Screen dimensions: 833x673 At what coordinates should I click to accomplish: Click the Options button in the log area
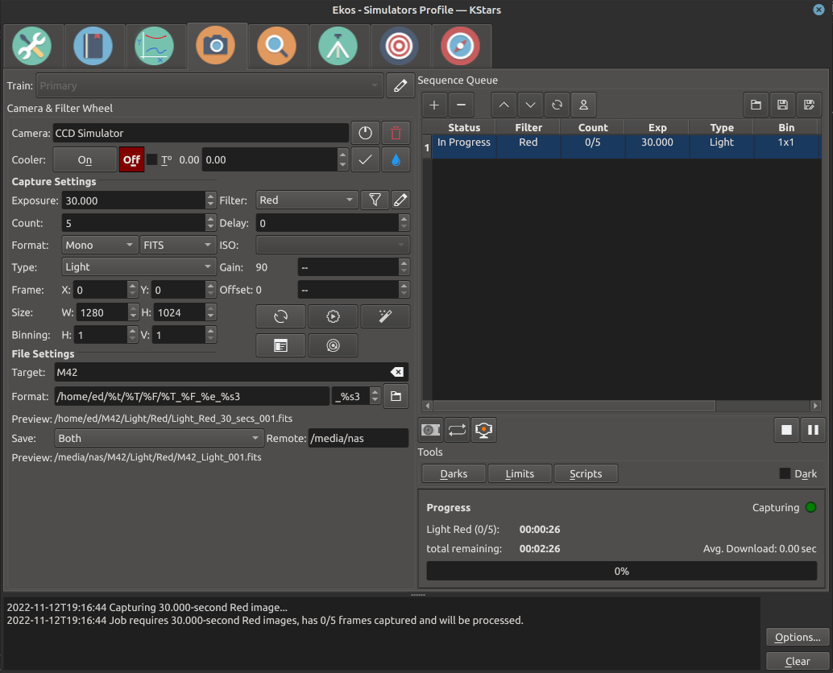[797, 637]
